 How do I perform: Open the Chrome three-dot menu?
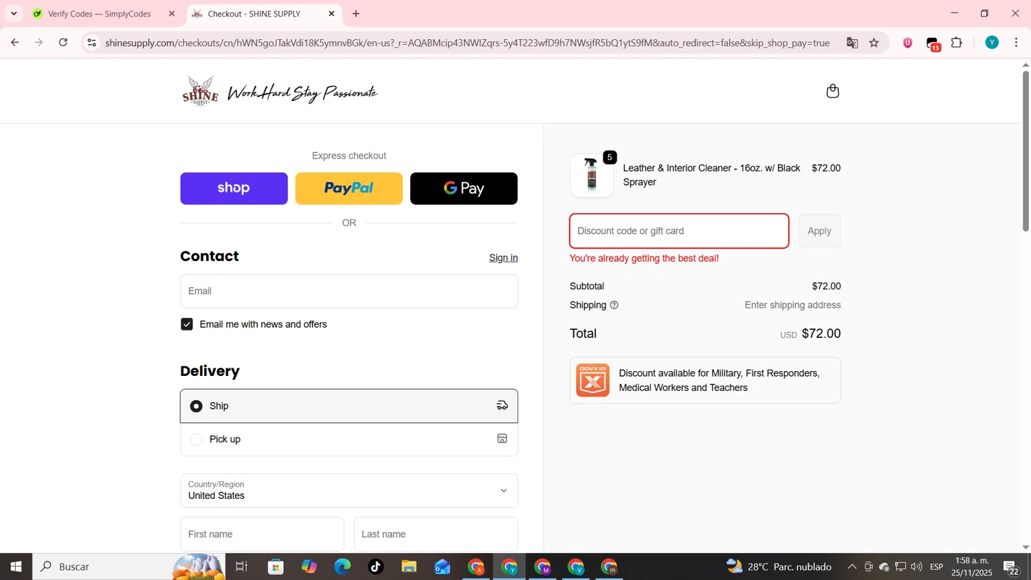[x=1017, y=43]
